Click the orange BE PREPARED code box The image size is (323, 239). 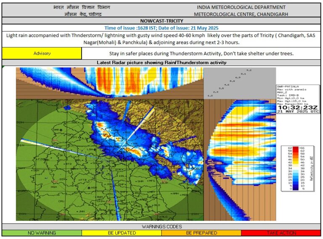click(201, 233)
